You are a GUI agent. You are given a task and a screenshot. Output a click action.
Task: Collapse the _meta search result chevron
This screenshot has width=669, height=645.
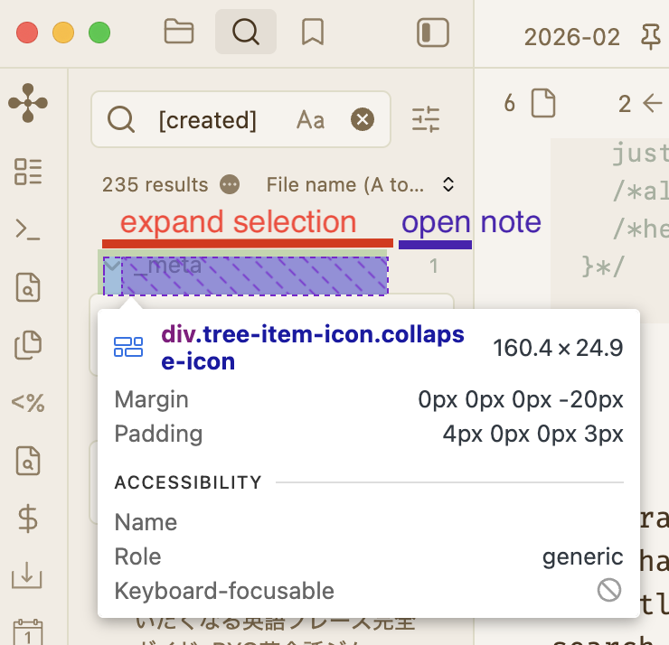(111, 266)
